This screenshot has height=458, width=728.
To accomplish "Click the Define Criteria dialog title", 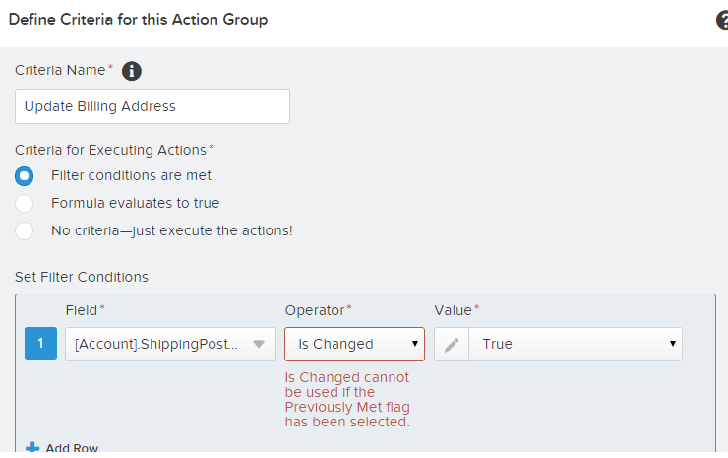I will (138, 20).
